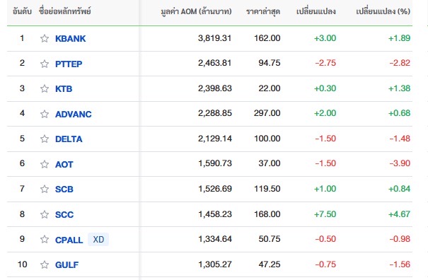Image resolution: width=428 pixels, height=280 pixels.
Task: Open the GULF stock symbol link
Action: coord(66,265)
